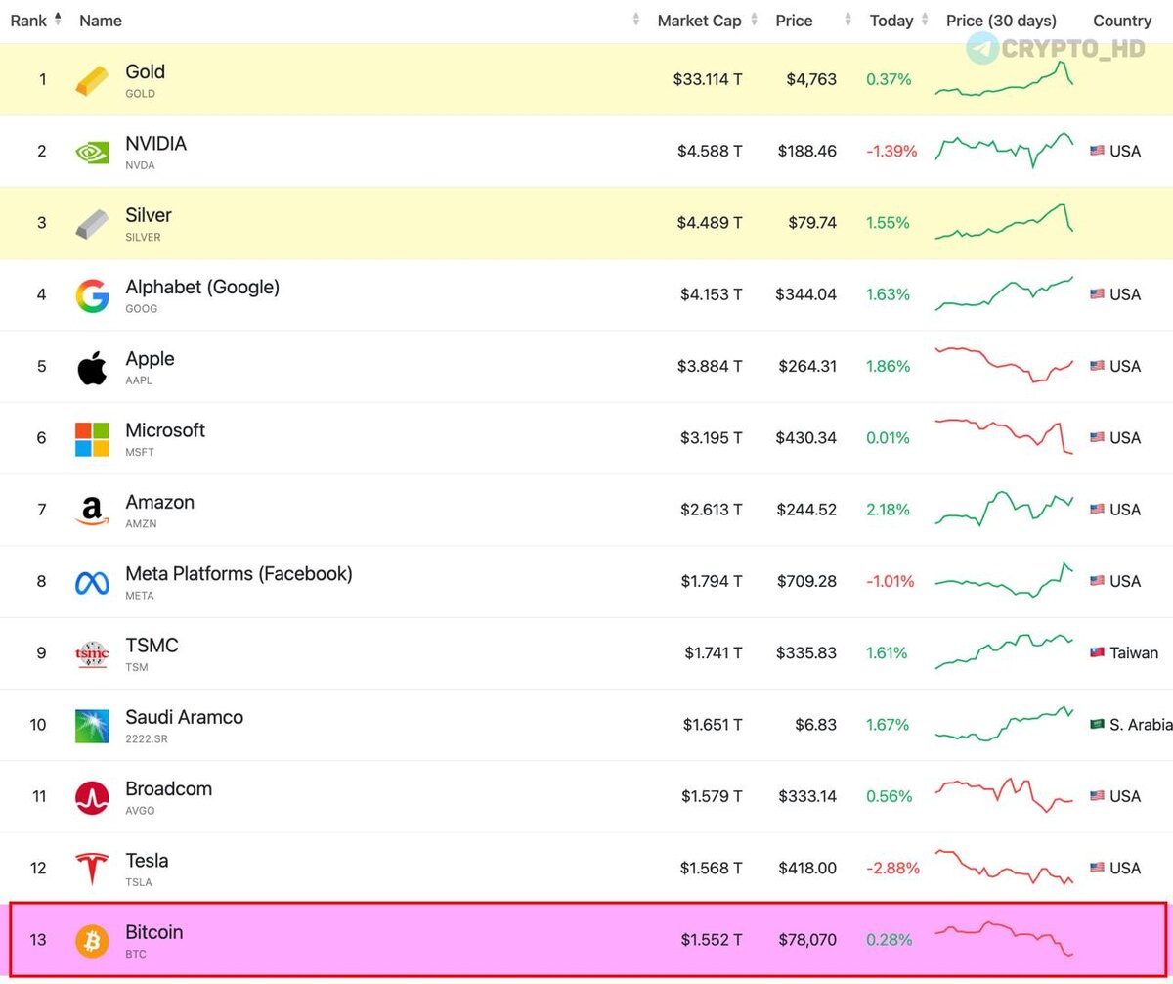Click the Taiwan flag in TSMC row
The width and height of the screenshot is (1173, 984).
[1097, 652]
